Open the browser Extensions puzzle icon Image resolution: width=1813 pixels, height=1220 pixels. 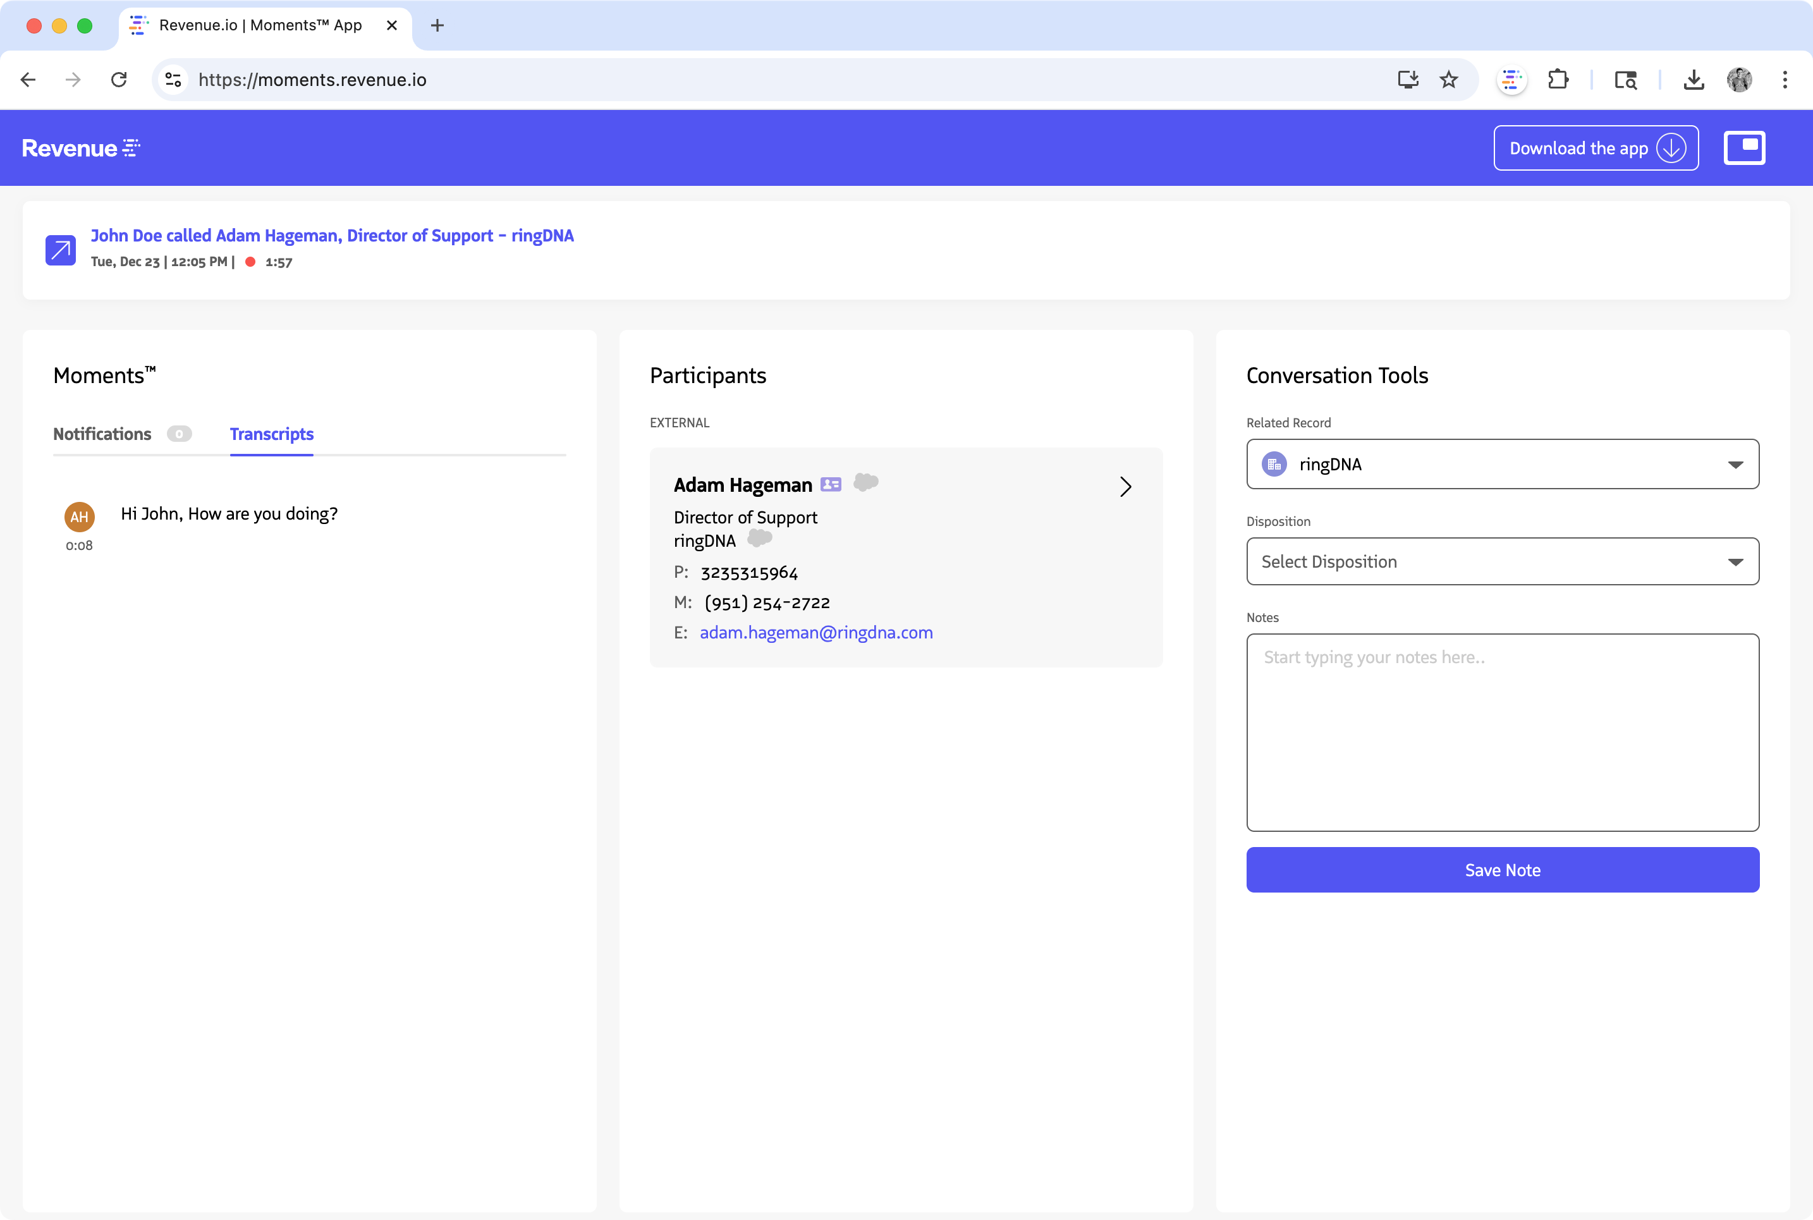pyautogui.click(x=1558, y=80)
